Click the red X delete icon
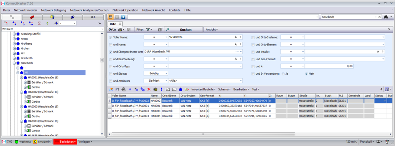This screenshot has width=395, height=146. point(149,89)
